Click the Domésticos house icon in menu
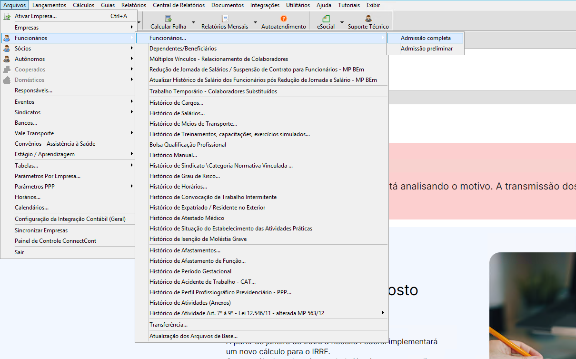 pos(7,80)
